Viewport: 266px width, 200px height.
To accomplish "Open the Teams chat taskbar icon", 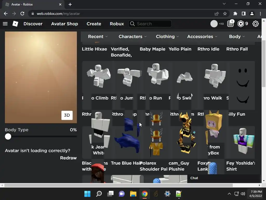I will (122, 194).
